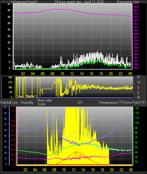The height and width of the screenshot is (174, 147).
Task: Click the 0.9 value on red rainfall axis
Action: [13, 121]
